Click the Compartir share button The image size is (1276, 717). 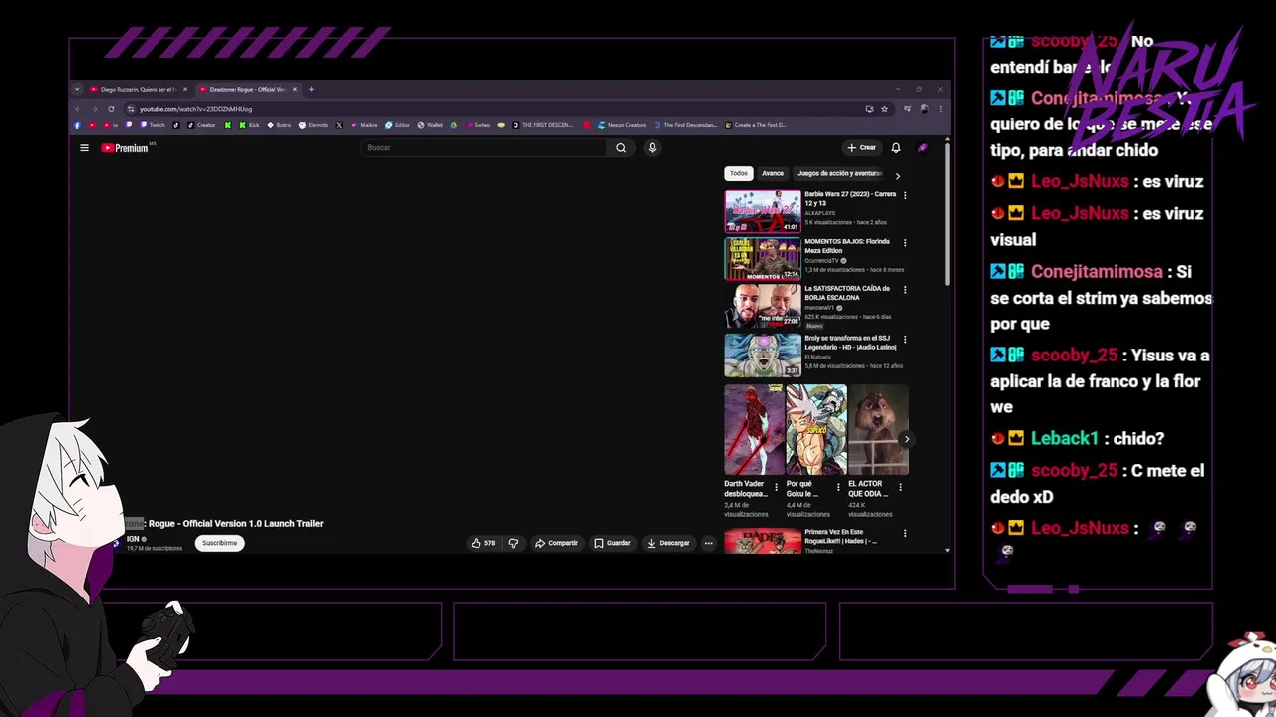coord(556,543)
